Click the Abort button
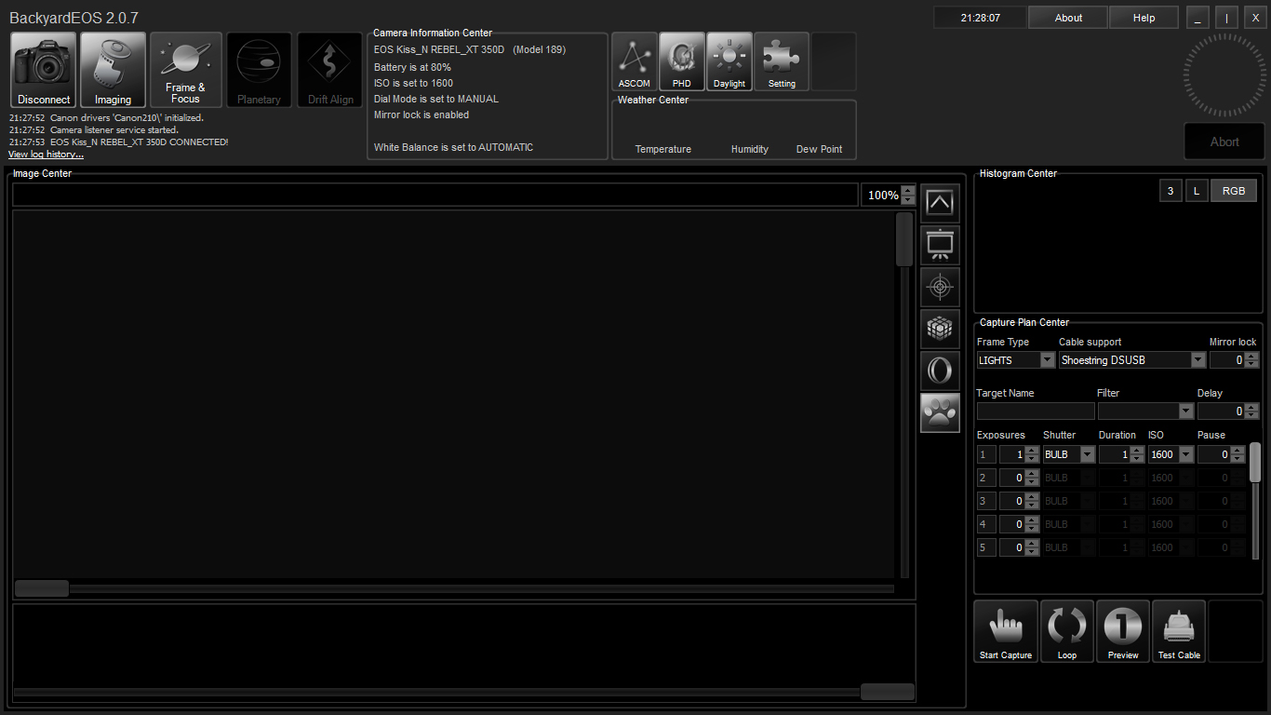Image resolution: width=1271 pixels, height=715 pixels. tap(1224, 142)
